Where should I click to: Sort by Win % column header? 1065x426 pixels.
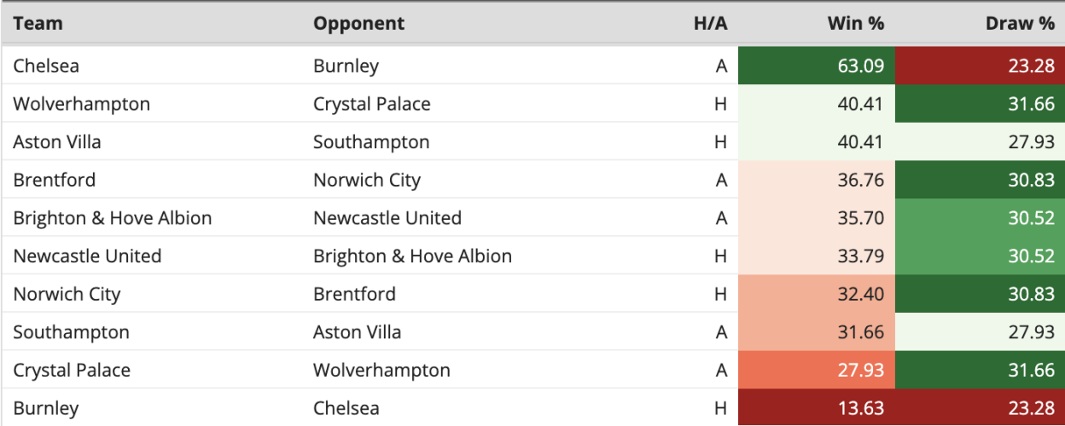pos(856,23)
